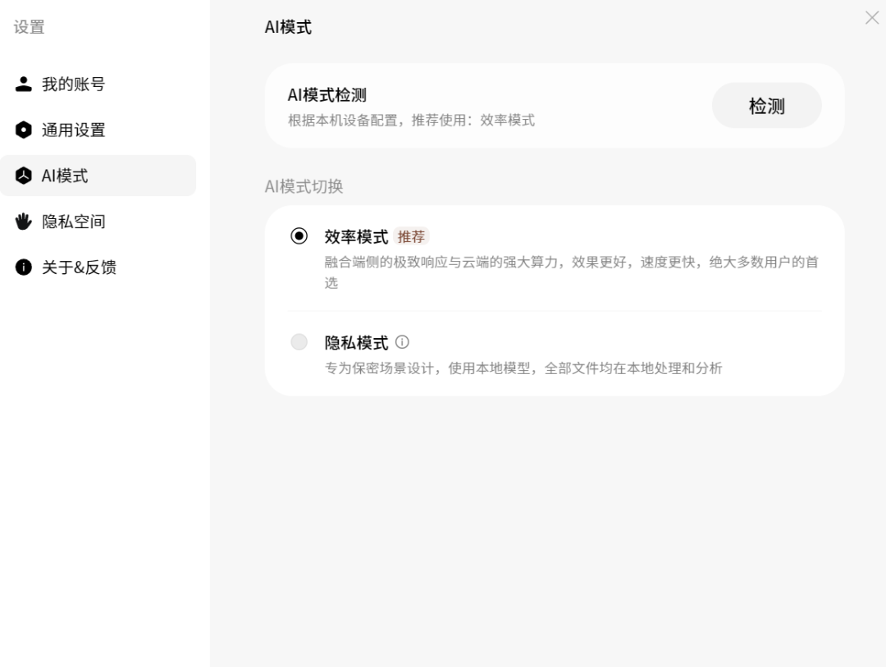Image resolution: width=886 pixels, height=667 pixels.
Task: Click the info circle next to 隐私模式
Action: (x=402, y=342)
